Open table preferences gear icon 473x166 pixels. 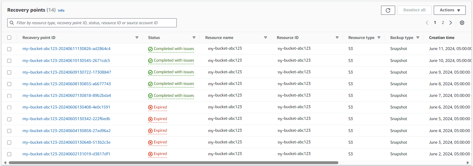point(462,23)
